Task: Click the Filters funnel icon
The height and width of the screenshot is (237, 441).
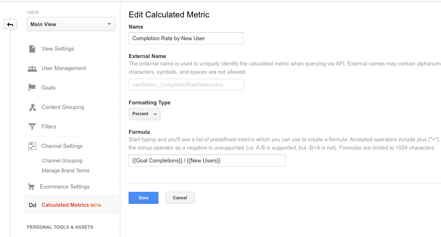Action: click(32, 127)
